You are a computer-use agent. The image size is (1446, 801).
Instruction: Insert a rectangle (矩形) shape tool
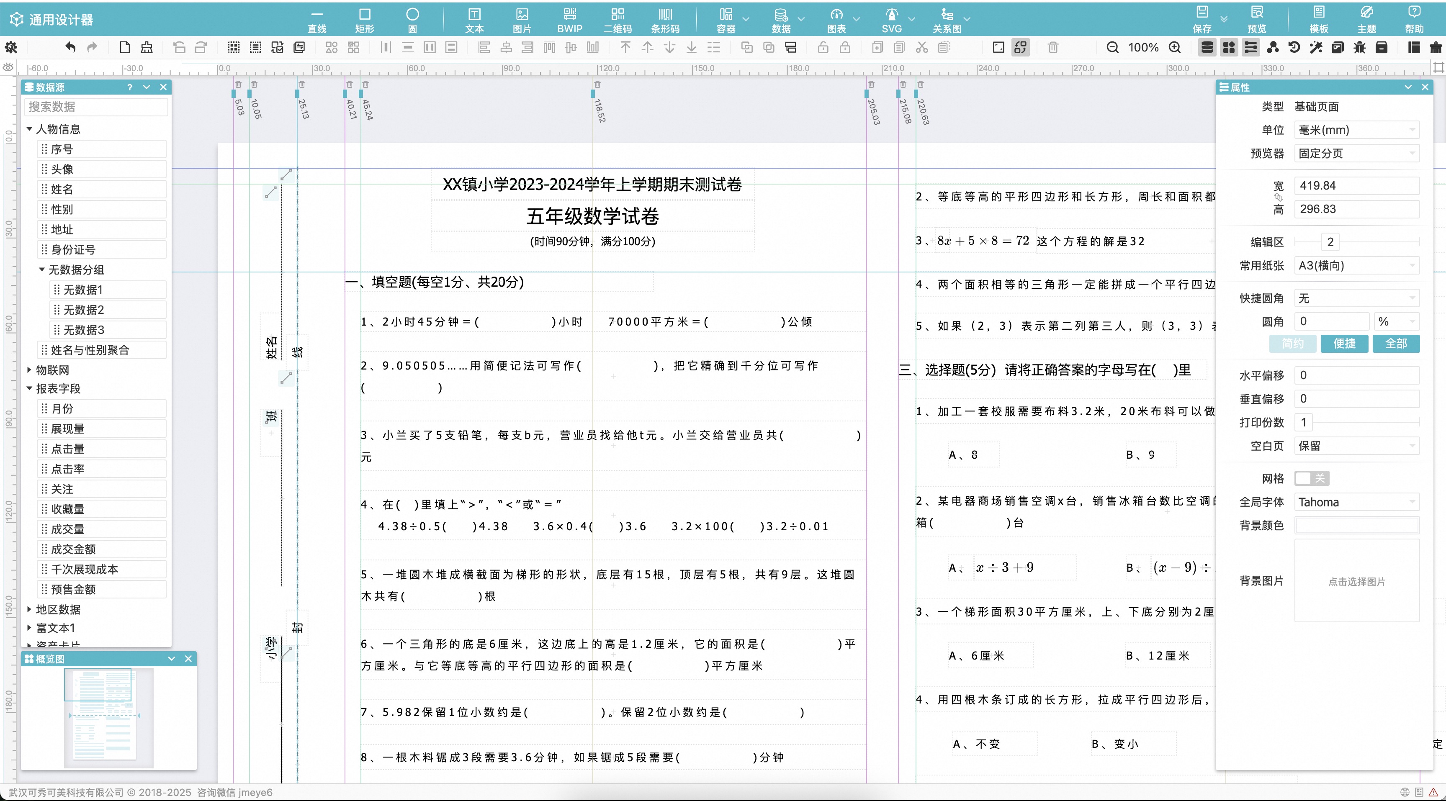pyautogui.click(x=364, y=20)
